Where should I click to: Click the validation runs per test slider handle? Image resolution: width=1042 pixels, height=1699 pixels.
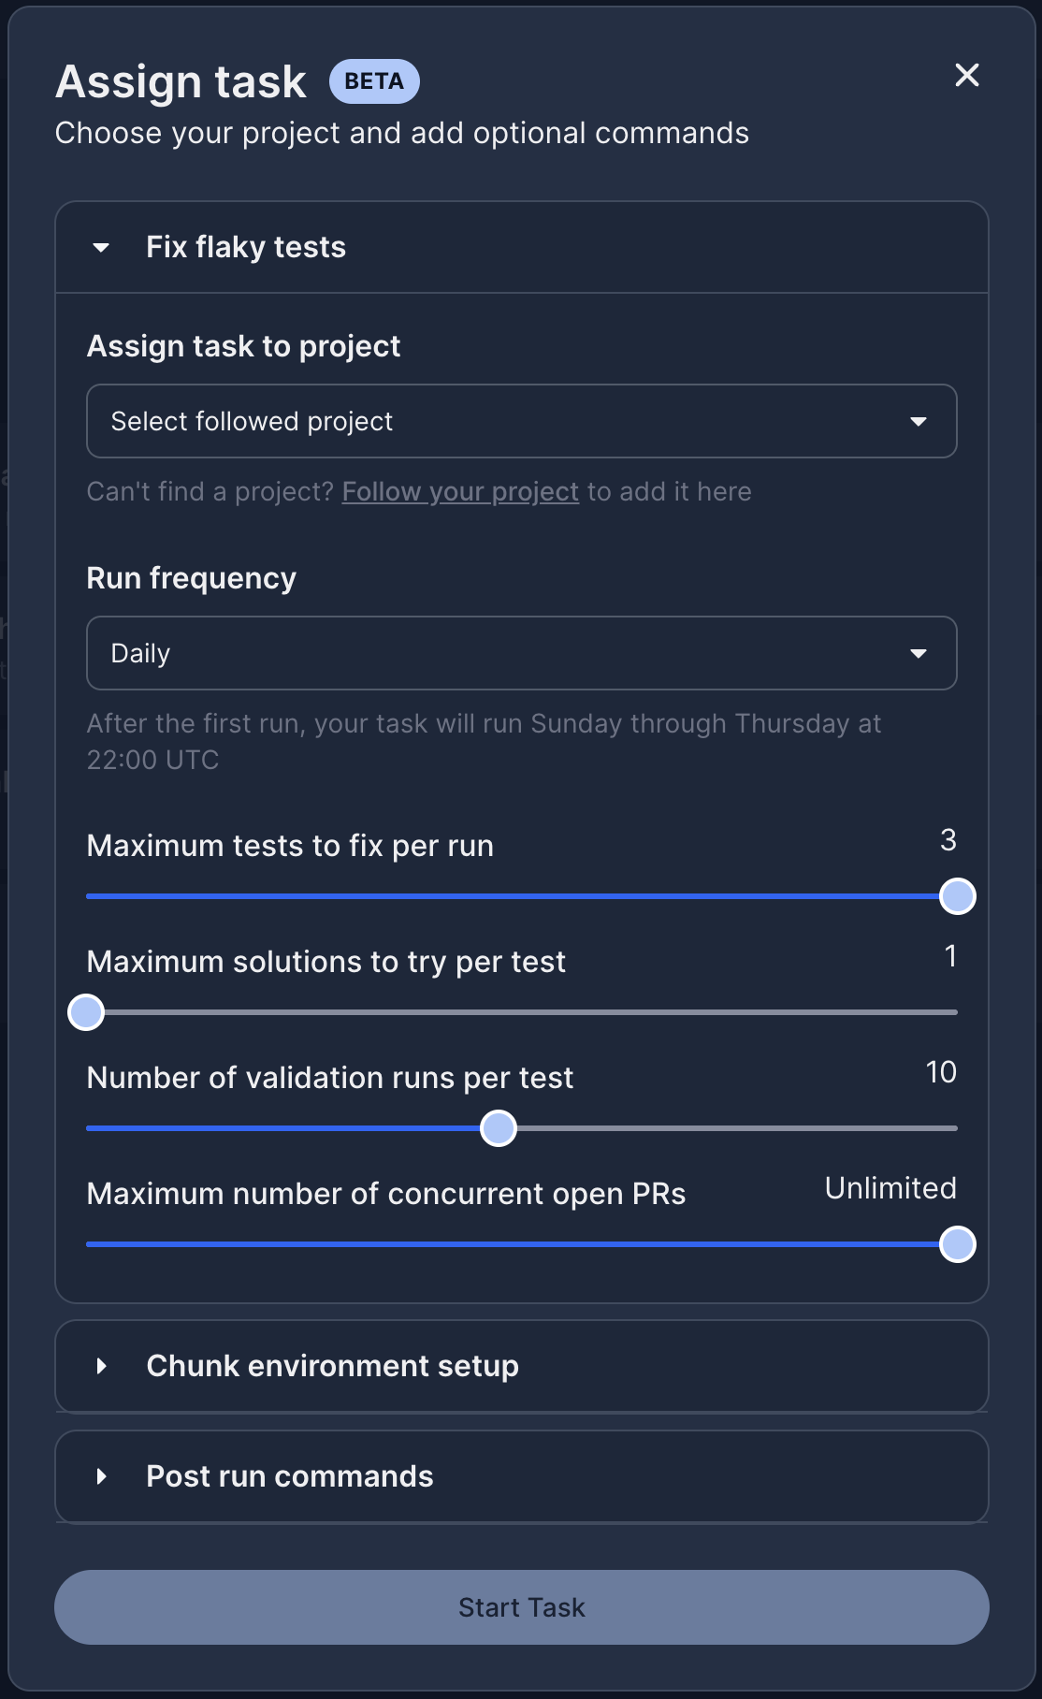(499, 1128)
